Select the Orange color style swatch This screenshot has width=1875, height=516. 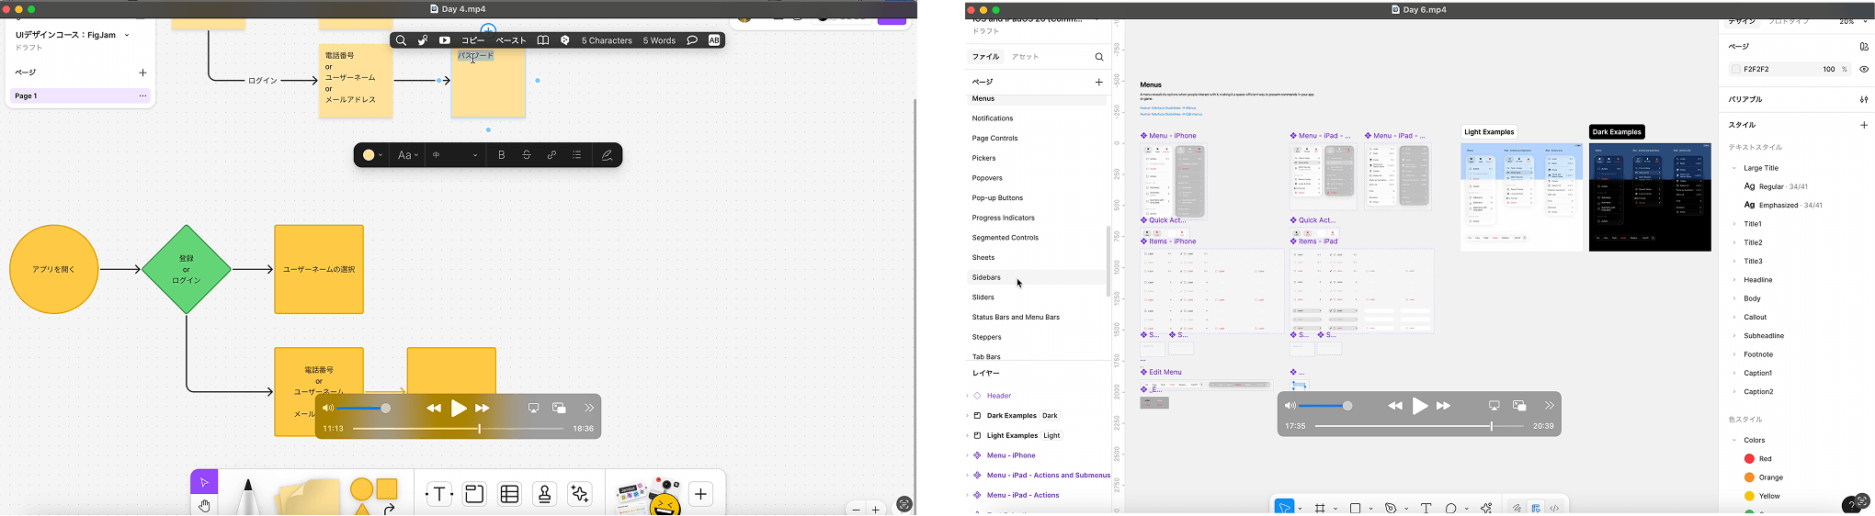coord(1750,477)
